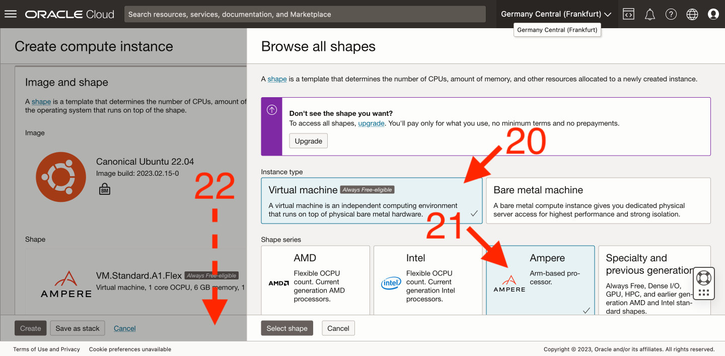Select the Virtual machine instance type
Screen dimensions: 725x356
372,200
